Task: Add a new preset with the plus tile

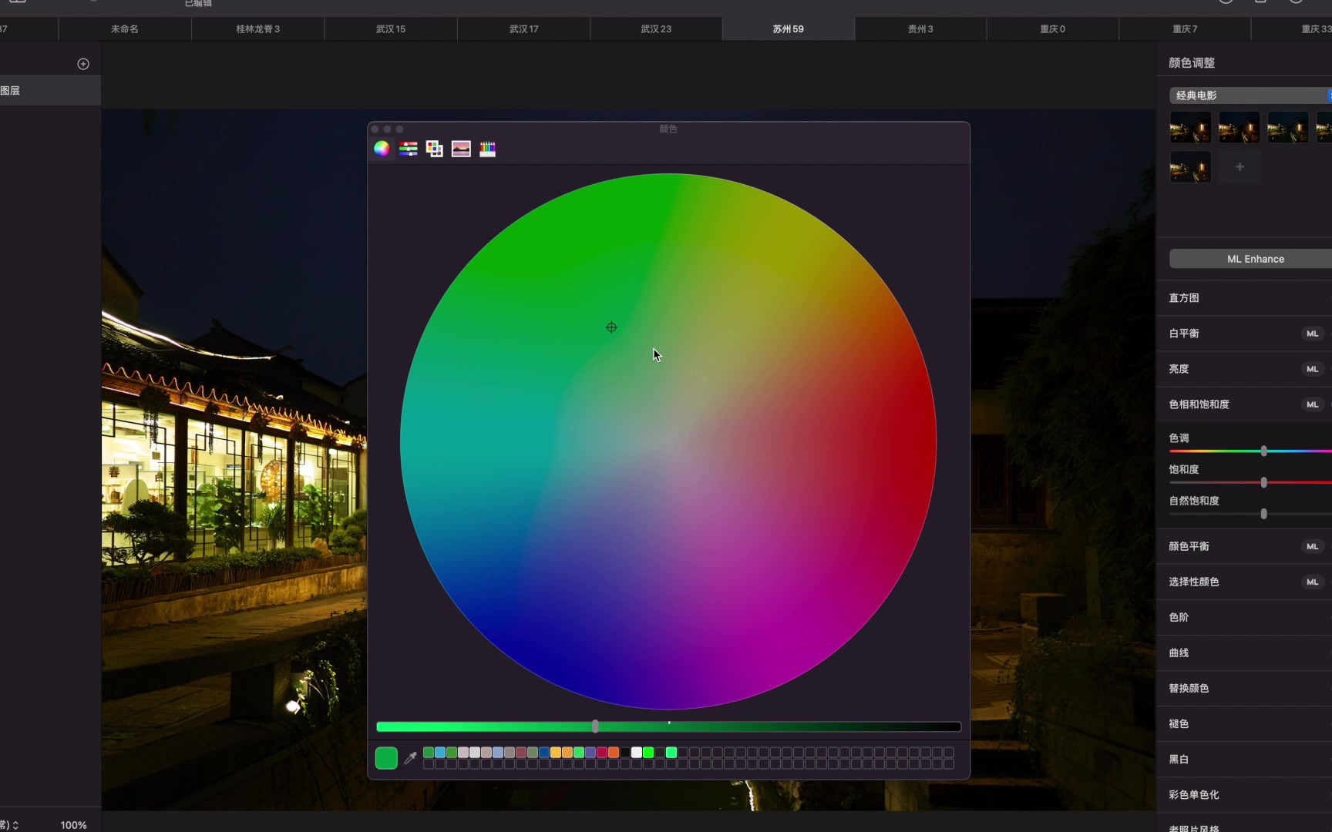Action: coord(1239,167)
